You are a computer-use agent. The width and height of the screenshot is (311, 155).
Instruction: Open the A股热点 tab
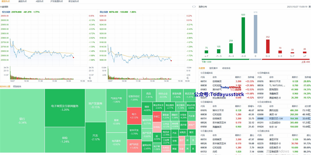coord(39,1)
